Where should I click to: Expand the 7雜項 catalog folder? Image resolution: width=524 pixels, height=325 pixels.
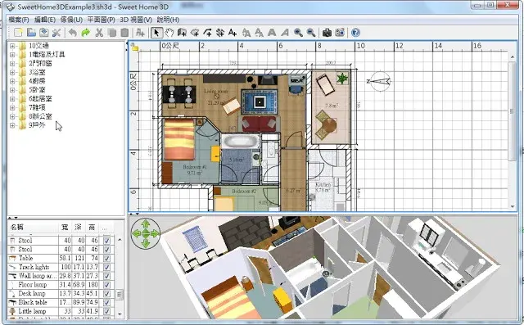[12, 107]
